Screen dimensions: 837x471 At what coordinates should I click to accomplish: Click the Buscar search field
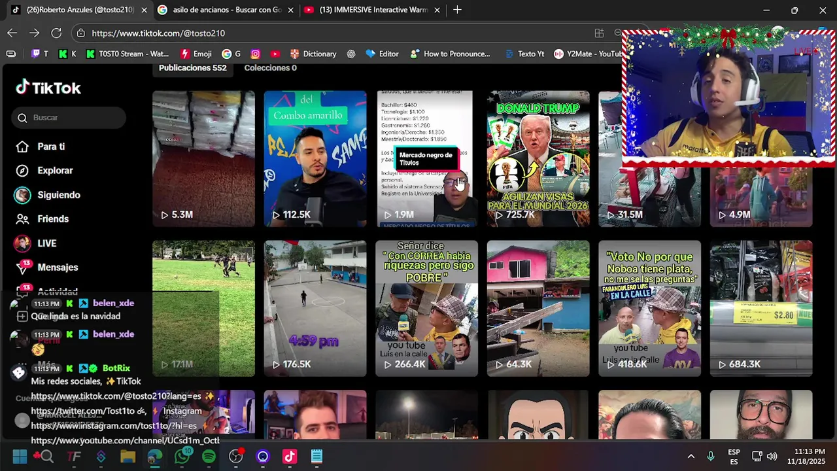pos(69,118)
